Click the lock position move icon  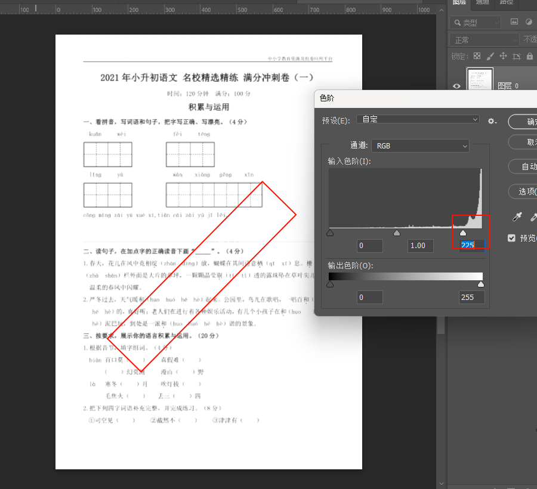pos(503,56)
